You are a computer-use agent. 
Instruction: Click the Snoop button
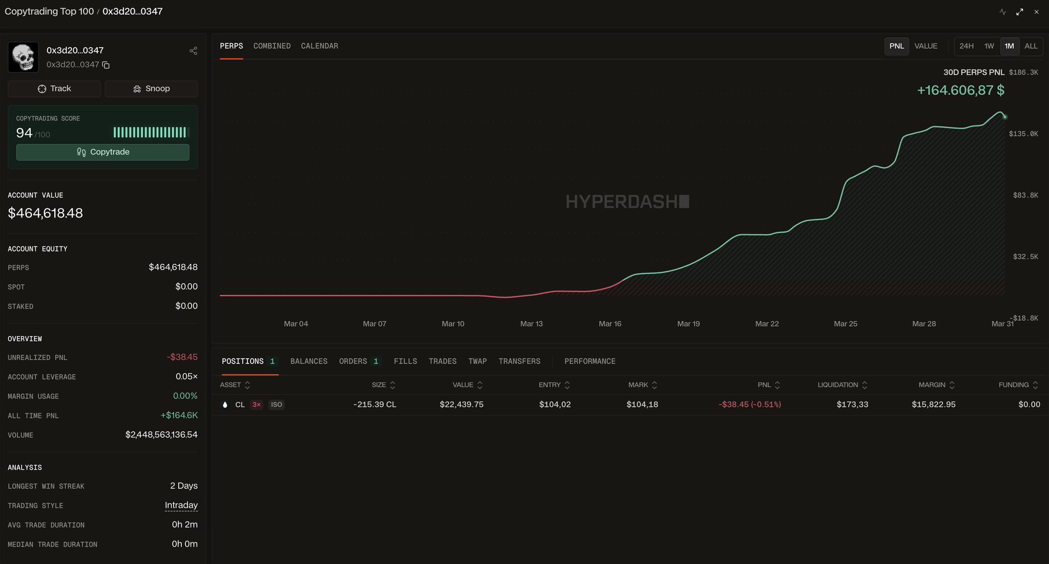tap(151, 89)
